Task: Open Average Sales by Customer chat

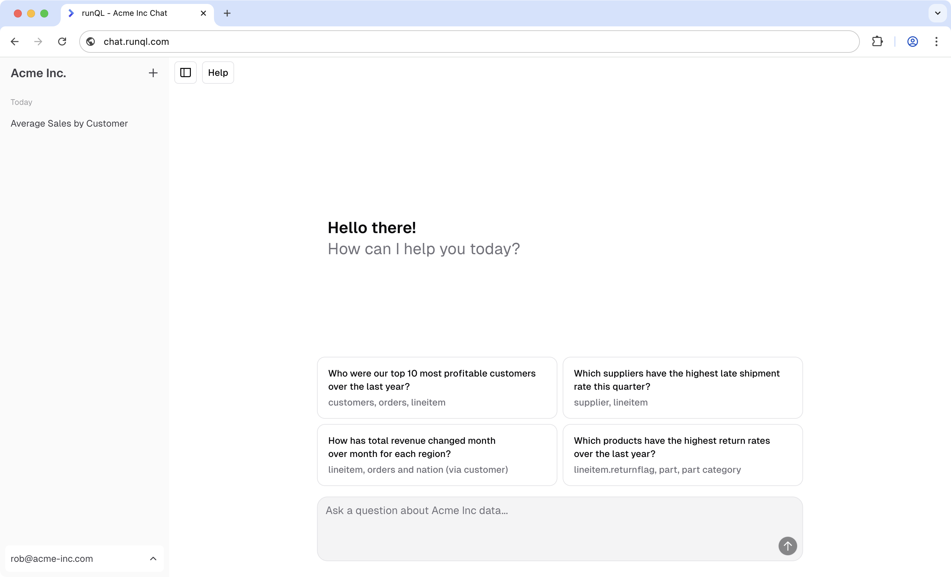Action: click(69, 123)
